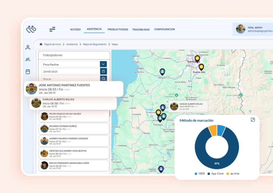Expand the Método de marcación chart

[253, 120]
